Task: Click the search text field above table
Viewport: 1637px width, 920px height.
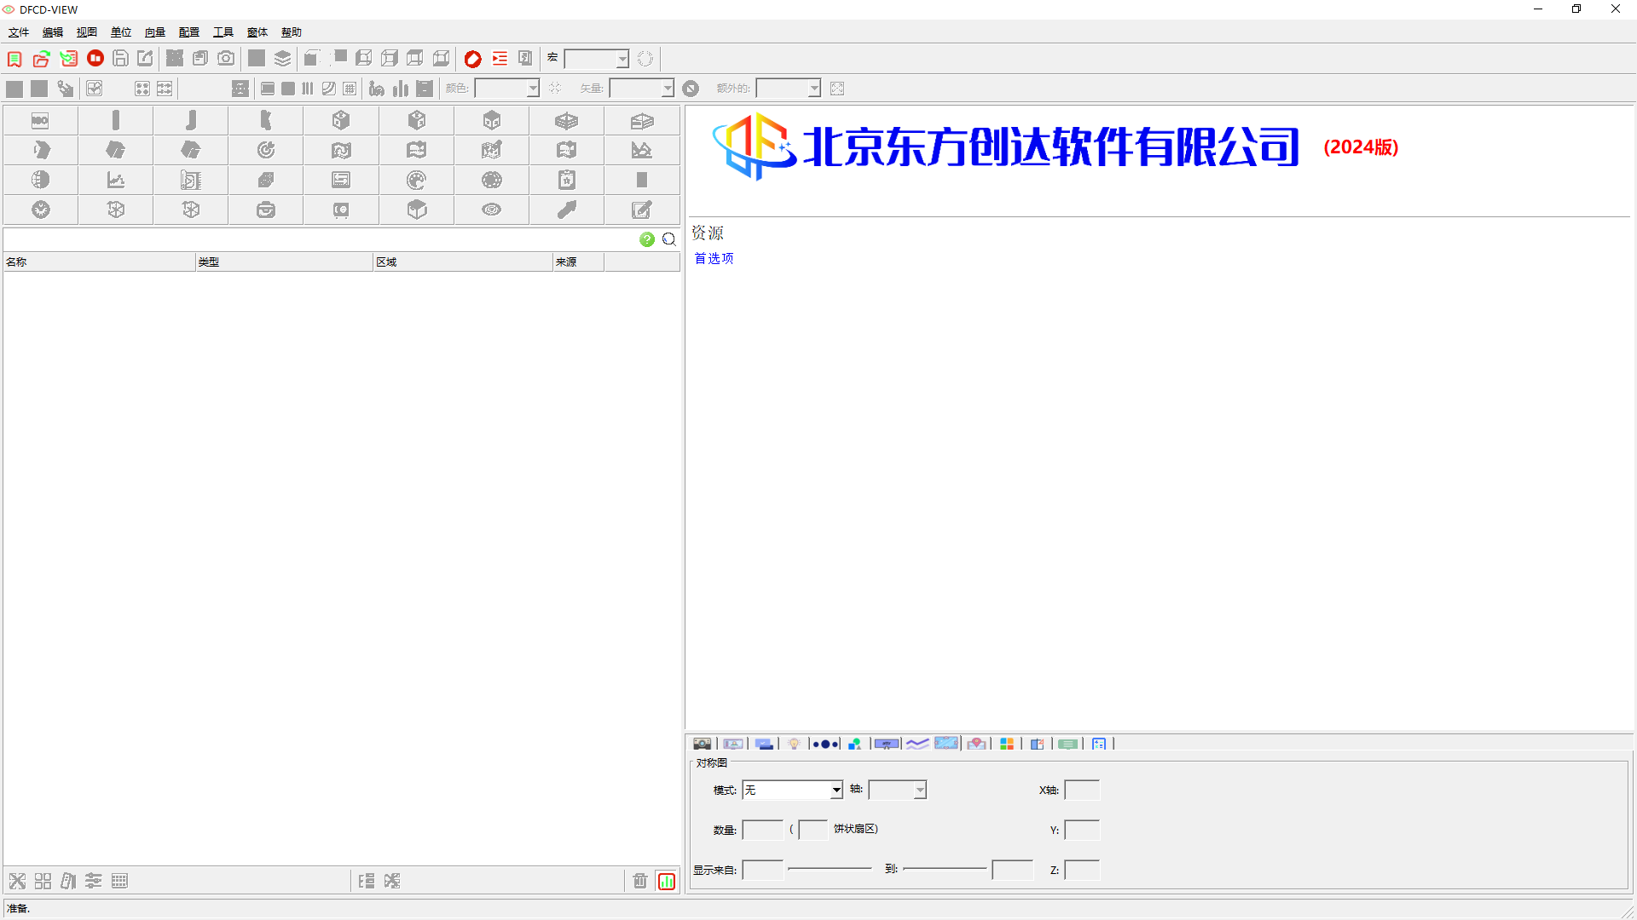Action: tap(320, 239)
